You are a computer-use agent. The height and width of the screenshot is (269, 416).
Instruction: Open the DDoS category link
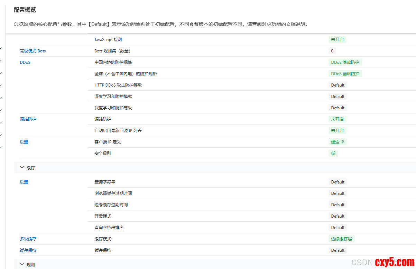coord(25,62)
